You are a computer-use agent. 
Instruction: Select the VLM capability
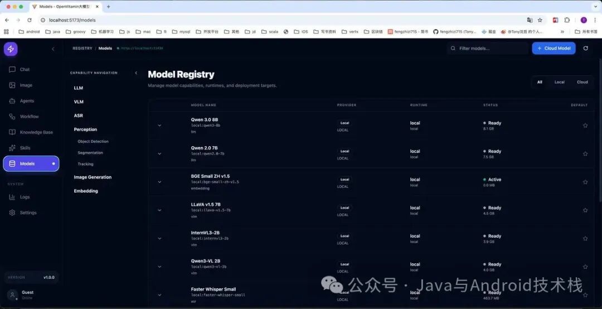[79, 102]
